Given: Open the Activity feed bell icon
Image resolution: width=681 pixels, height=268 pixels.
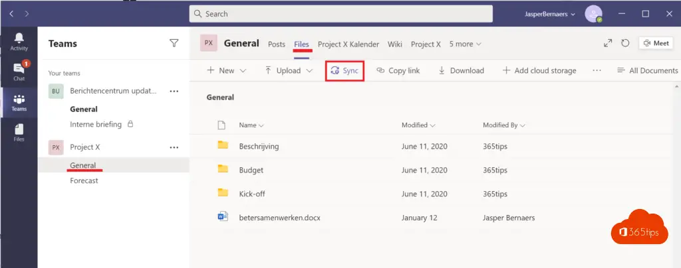Looking at the screenshot, I should click(19, 42).
